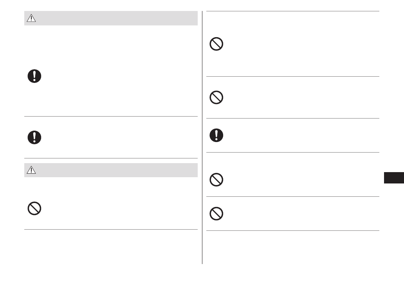This screenshot has width=404, height=284.
Task: Click the prohibition icon in the left column
Action: [x=34, y=209]
